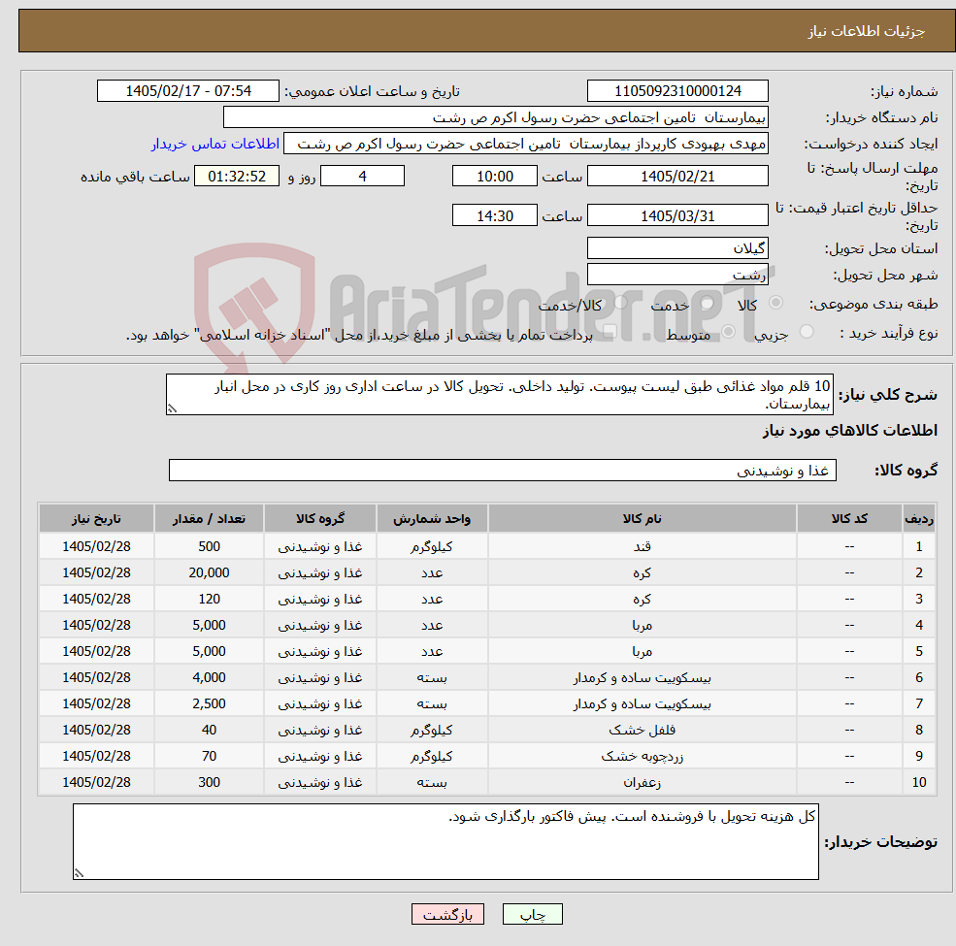The width and height of the screenshot is (956, 946).
Task: Click the price validity date 1405/03/31
Action: point(677,215)
